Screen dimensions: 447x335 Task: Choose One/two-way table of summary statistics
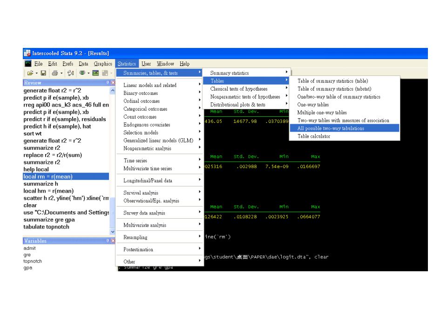[x=345, y=97]
